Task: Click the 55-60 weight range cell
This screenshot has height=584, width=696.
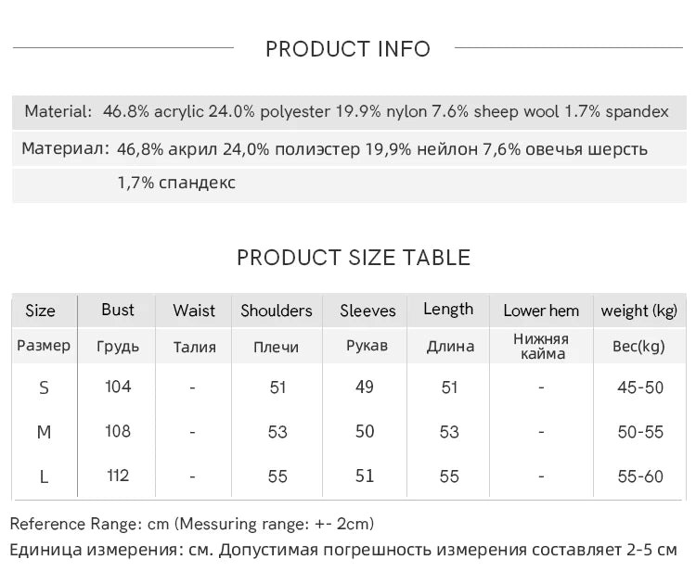Action: click(x=640, y=476)
